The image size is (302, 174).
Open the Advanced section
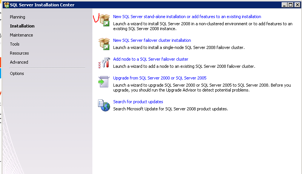[x=19, y=62]
